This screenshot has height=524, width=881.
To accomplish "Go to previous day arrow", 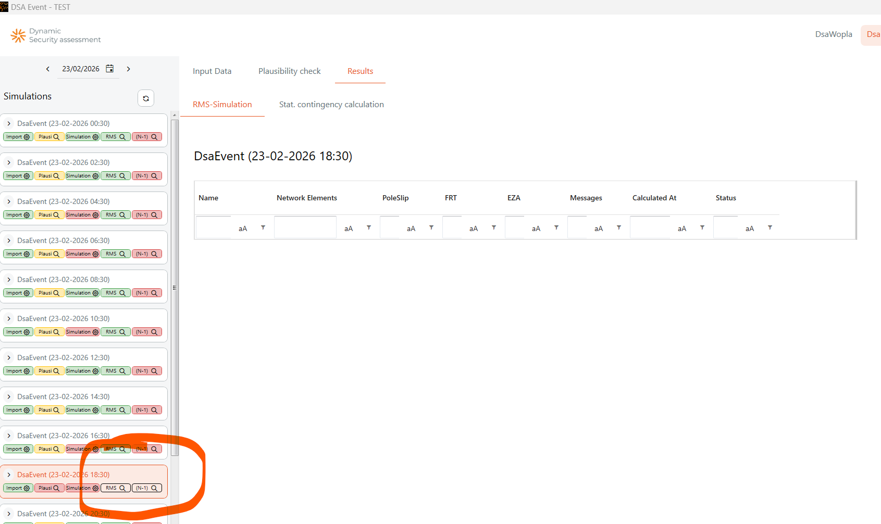I will click(48, 69).
